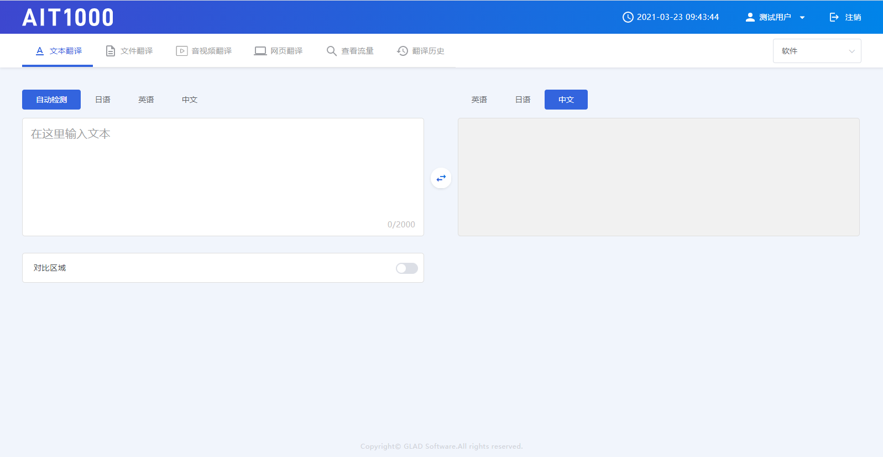
Task: Choose 英语 as source language
Action: coord(146,100)
